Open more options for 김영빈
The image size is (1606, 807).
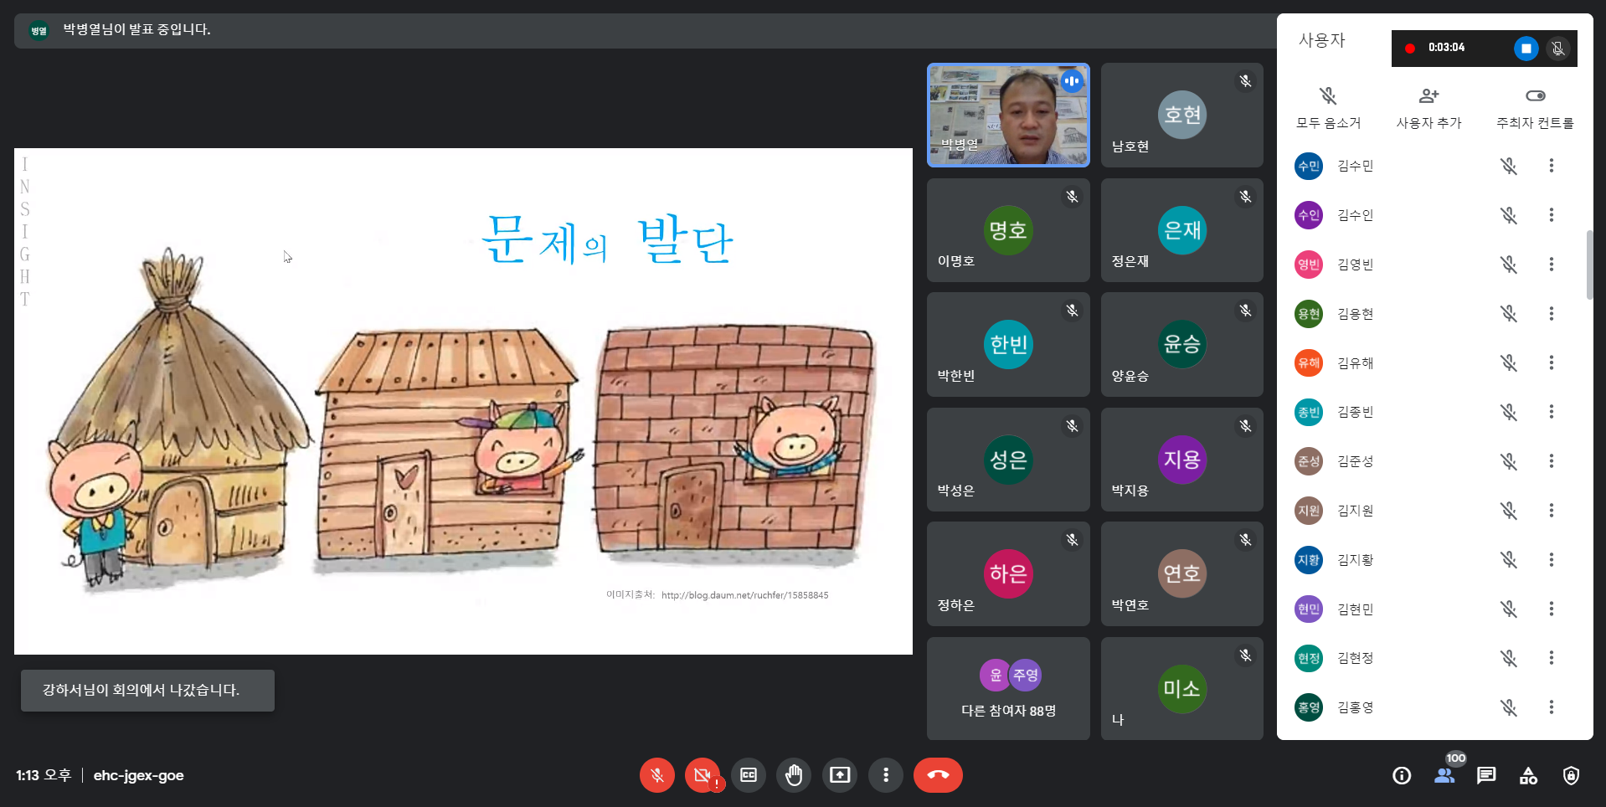point(1551,265)
